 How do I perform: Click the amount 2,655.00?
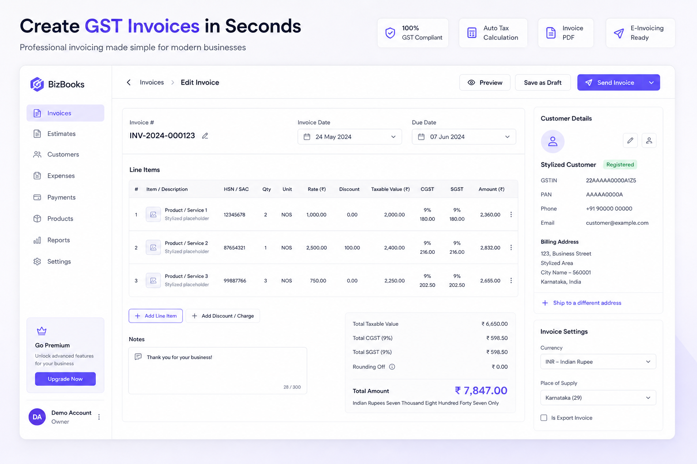click(490, 281)
